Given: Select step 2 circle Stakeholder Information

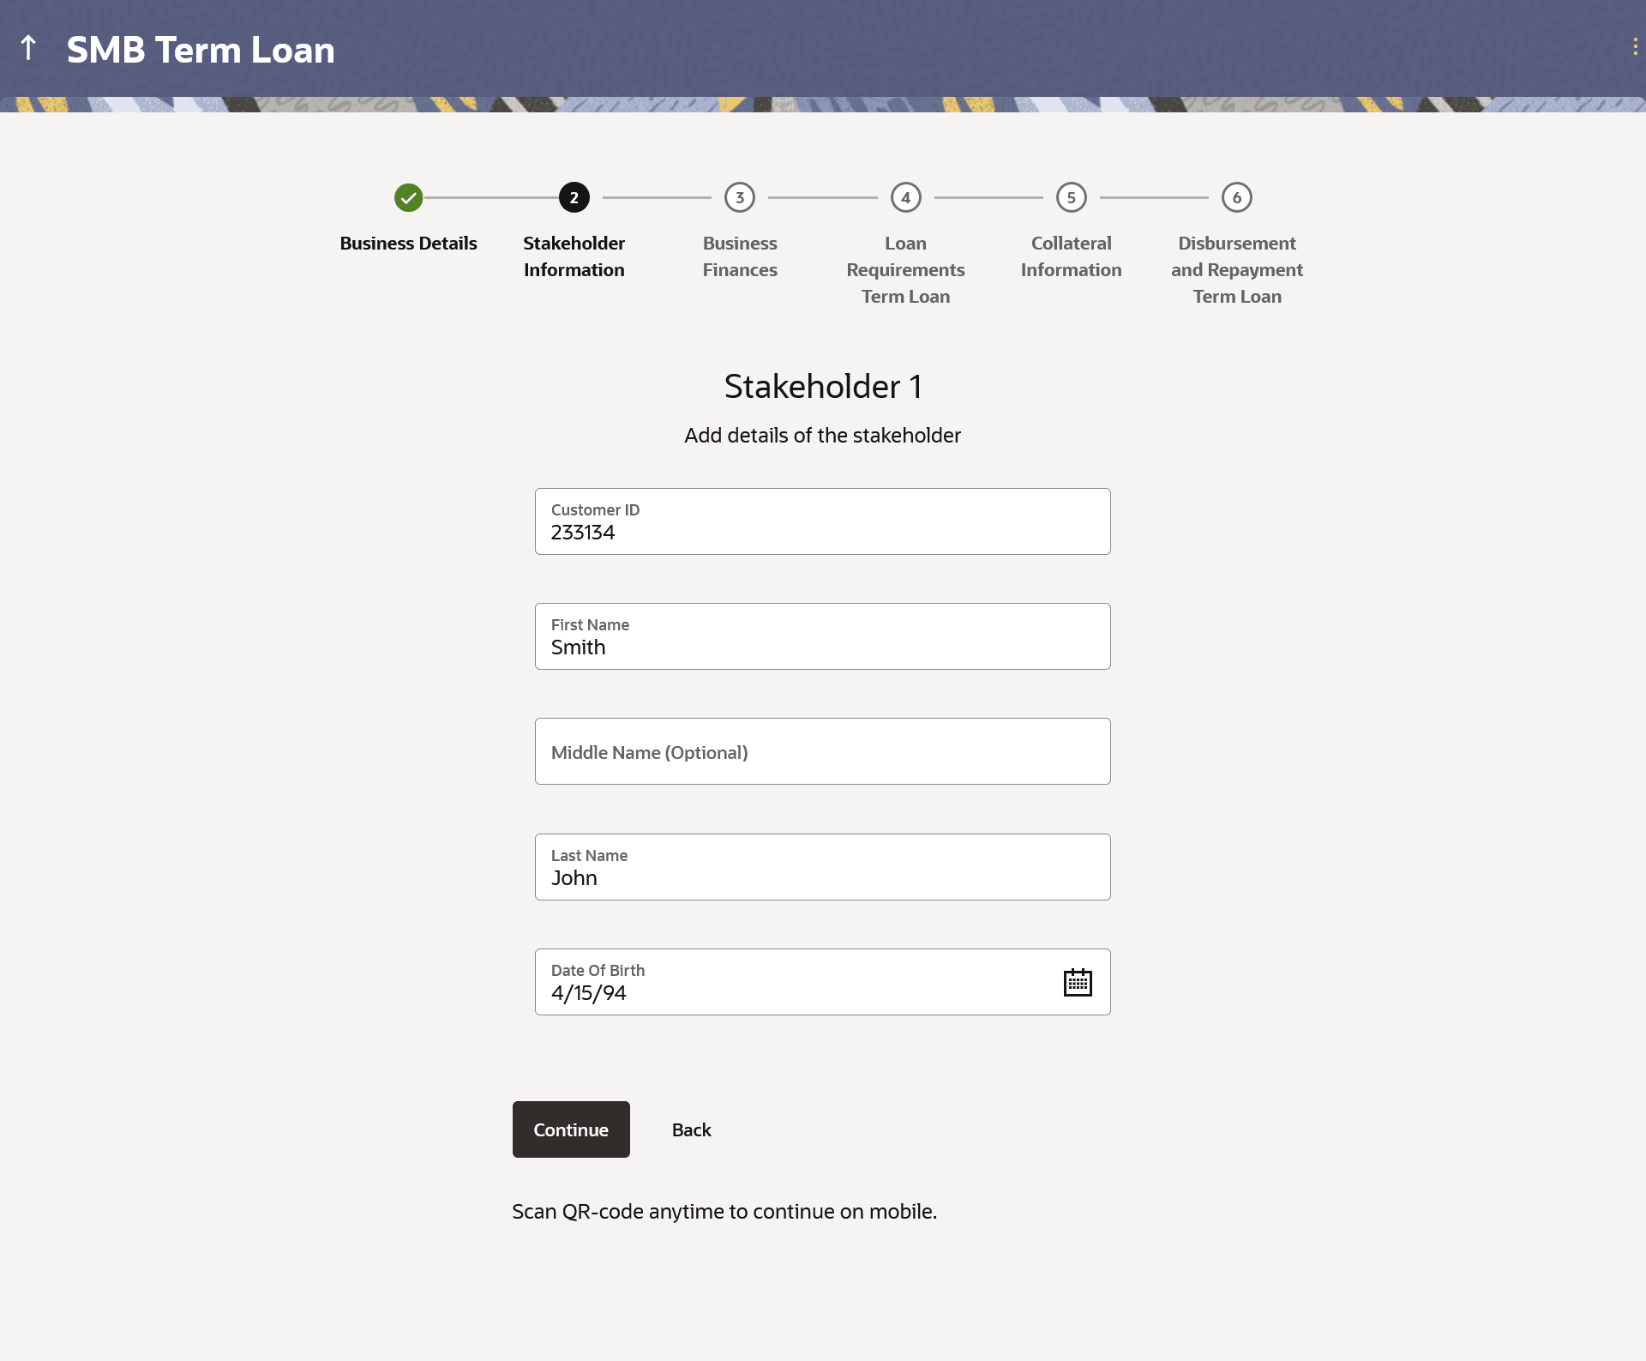Looking at the screenshot, I should pyautogui.click(x=574, y=197).
